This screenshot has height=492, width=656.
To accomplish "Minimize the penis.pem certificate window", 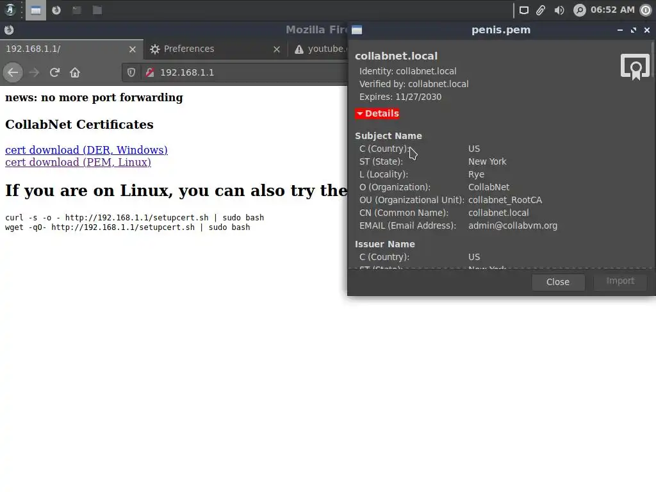I will tap(620, 30).
